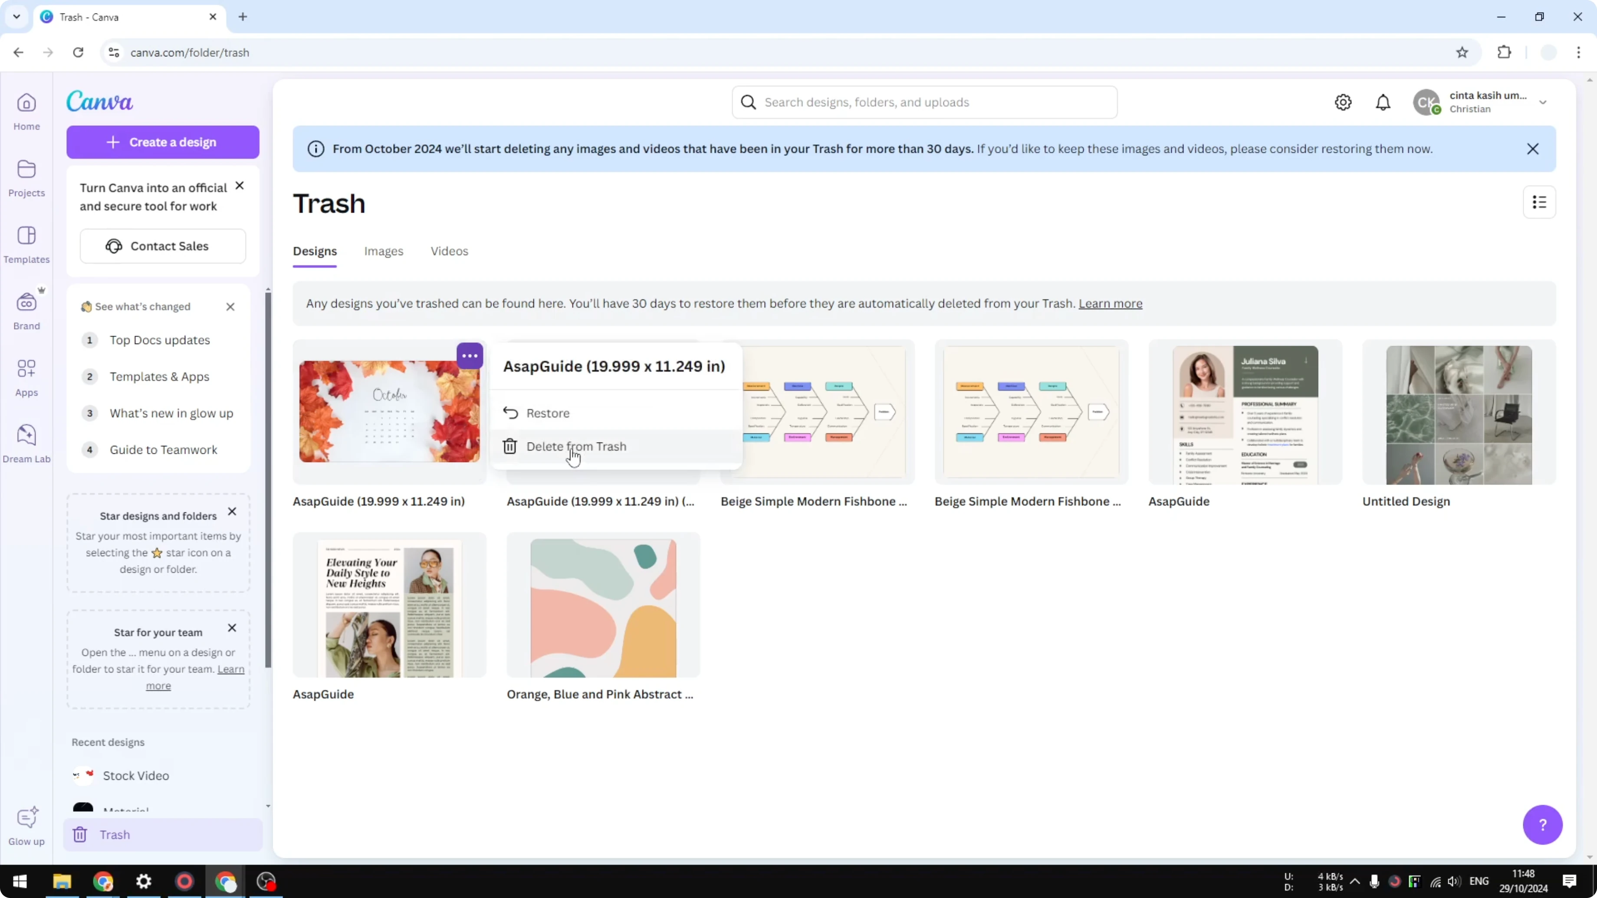Open three-dot menu on the AsapGuide thumbnail
Screen dimensions: 1597x898
(x=470, y=356)
